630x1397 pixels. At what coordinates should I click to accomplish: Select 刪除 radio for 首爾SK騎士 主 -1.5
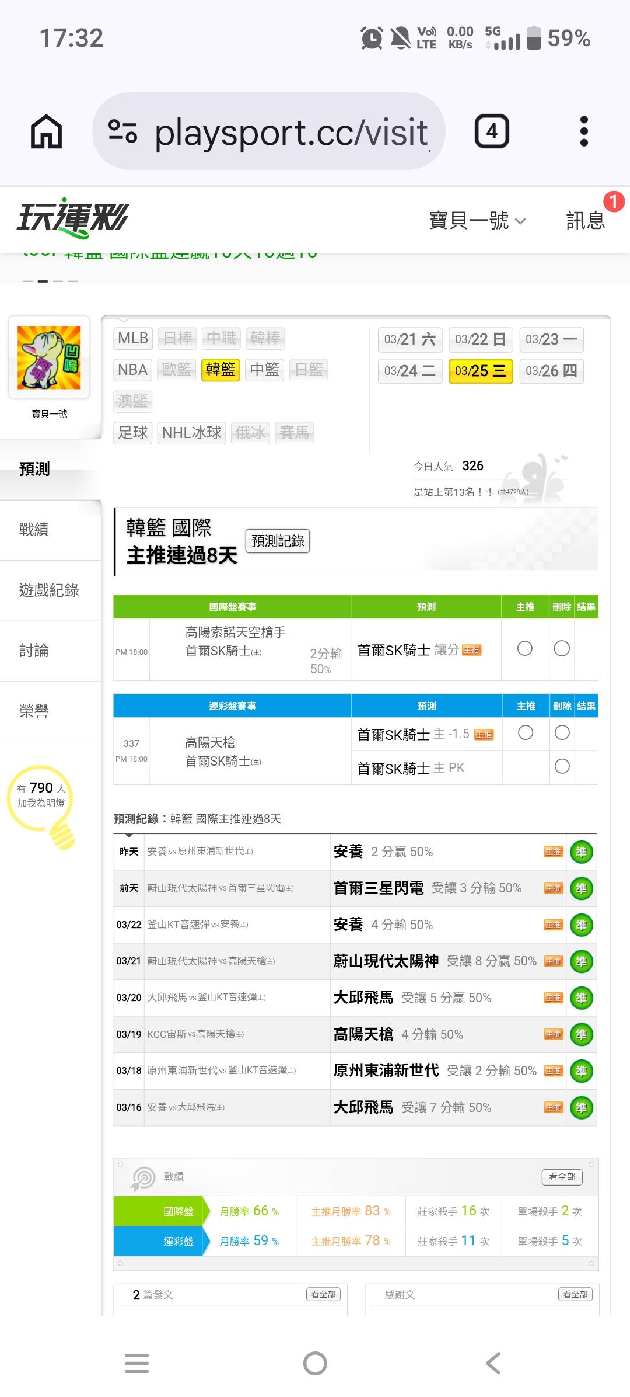(562, 732)
